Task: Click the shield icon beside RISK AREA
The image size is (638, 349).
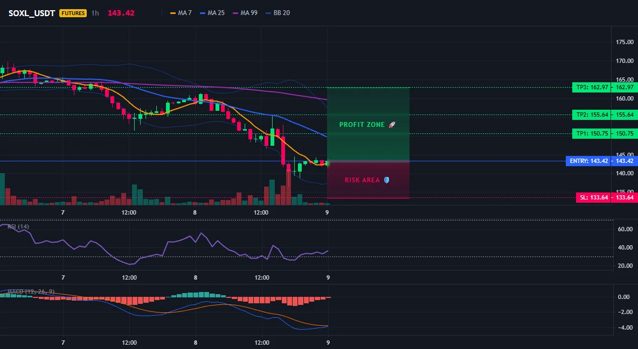Action: (x=386, y=180)
